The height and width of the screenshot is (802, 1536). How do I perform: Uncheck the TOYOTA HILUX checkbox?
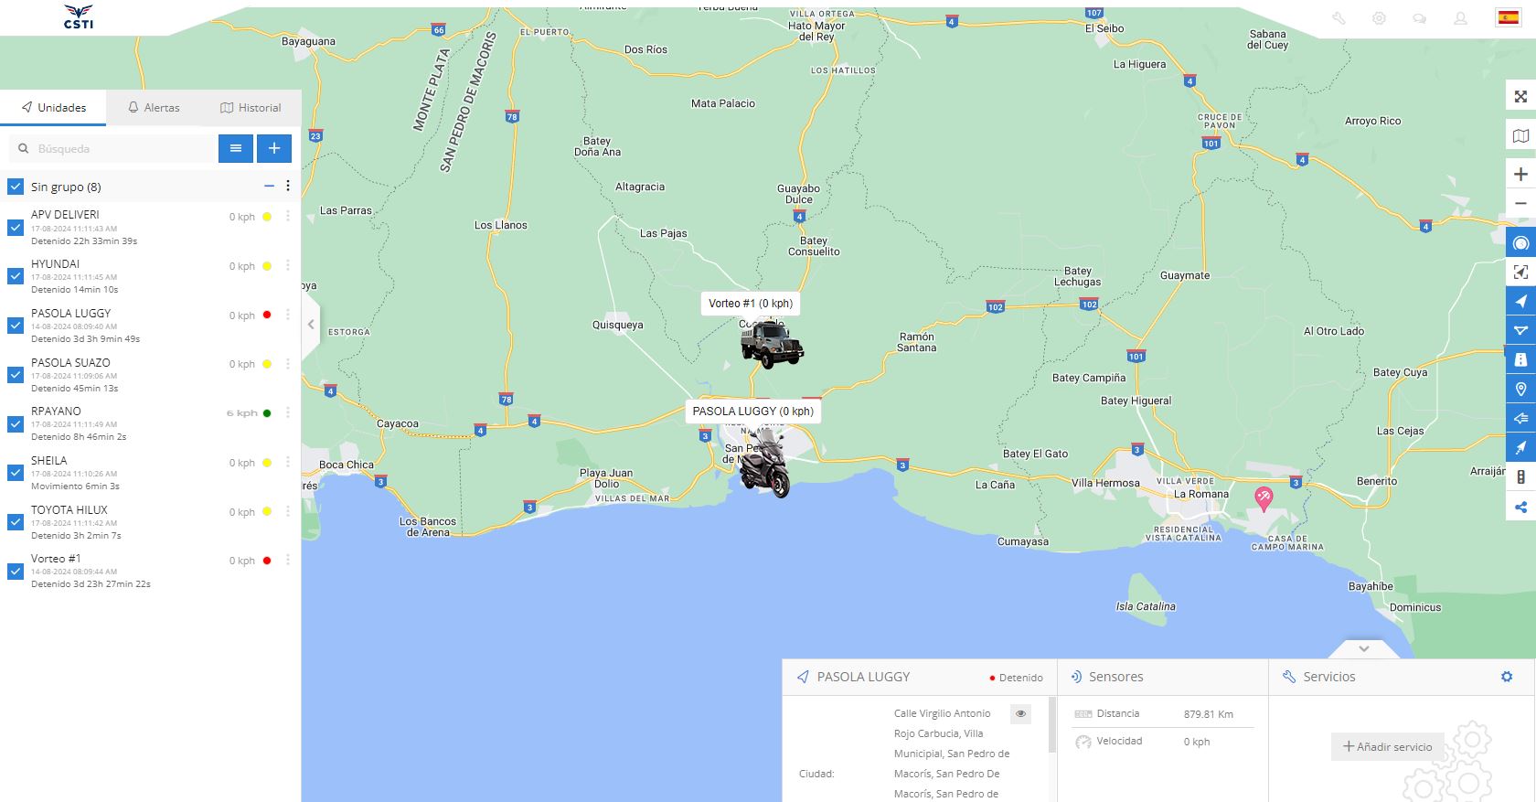[x=16, y=522]
